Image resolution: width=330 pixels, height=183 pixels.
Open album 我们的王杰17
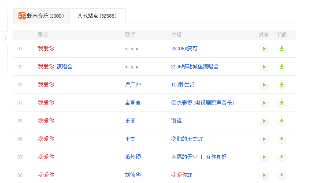click(x=187, y=139)
